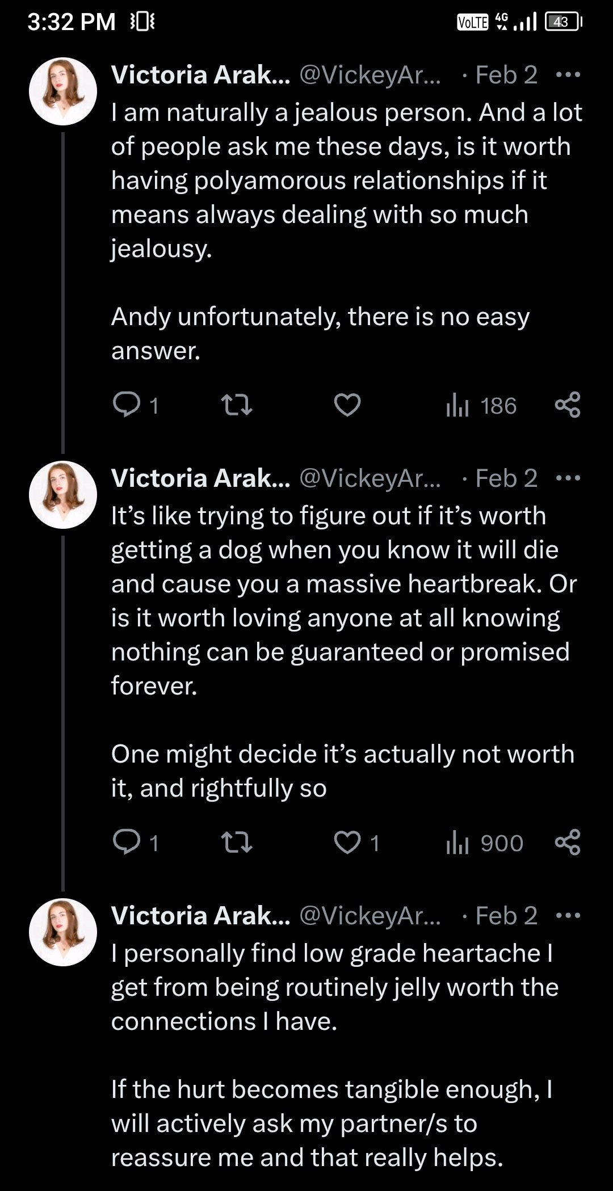Open more options on first tweet

tap(568, 75)
